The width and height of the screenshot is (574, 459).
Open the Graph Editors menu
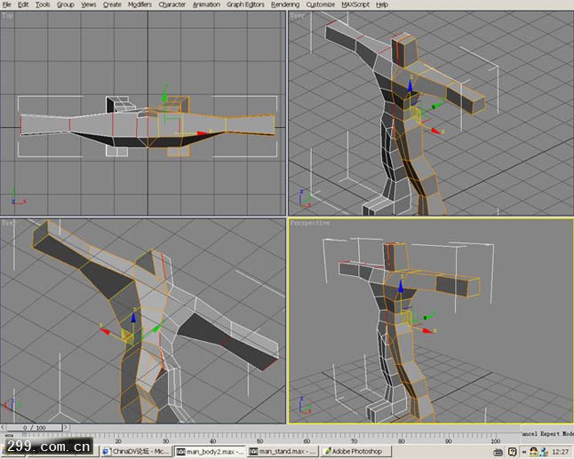point(245,4)
